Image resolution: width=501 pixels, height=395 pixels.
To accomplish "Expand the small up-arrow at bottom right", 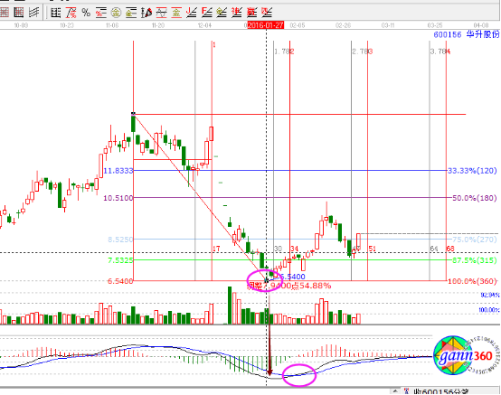I will [395, 391].
